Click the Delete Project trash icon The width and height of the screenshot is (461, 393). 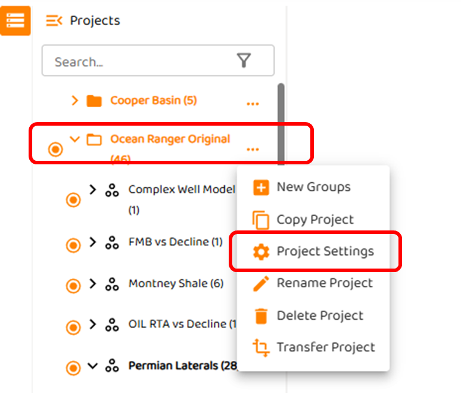point(261,316)
